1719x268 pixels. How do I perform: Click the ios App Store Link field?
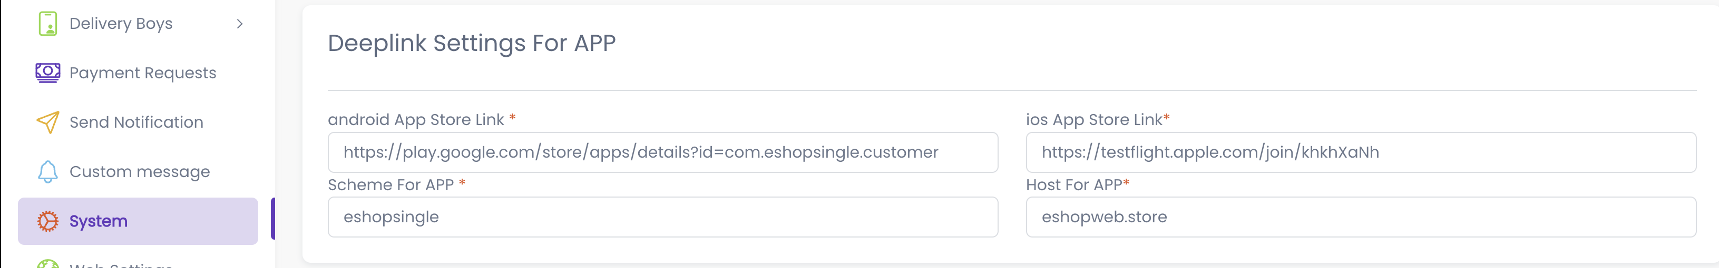point(1360,152)
